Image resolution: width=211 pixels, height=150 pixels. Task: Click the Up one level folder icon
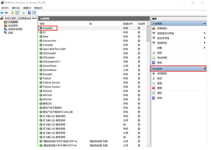[x=13, y=13]
